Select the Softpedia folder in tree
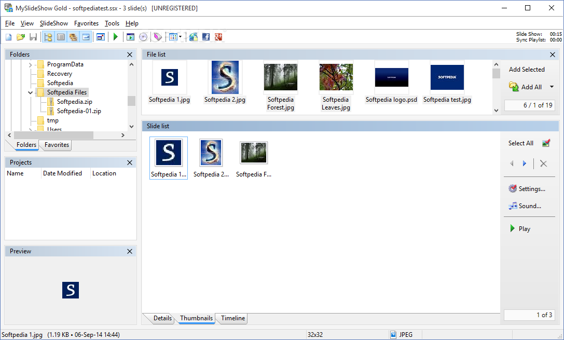 pyautogui.click(x=60, y=83)
